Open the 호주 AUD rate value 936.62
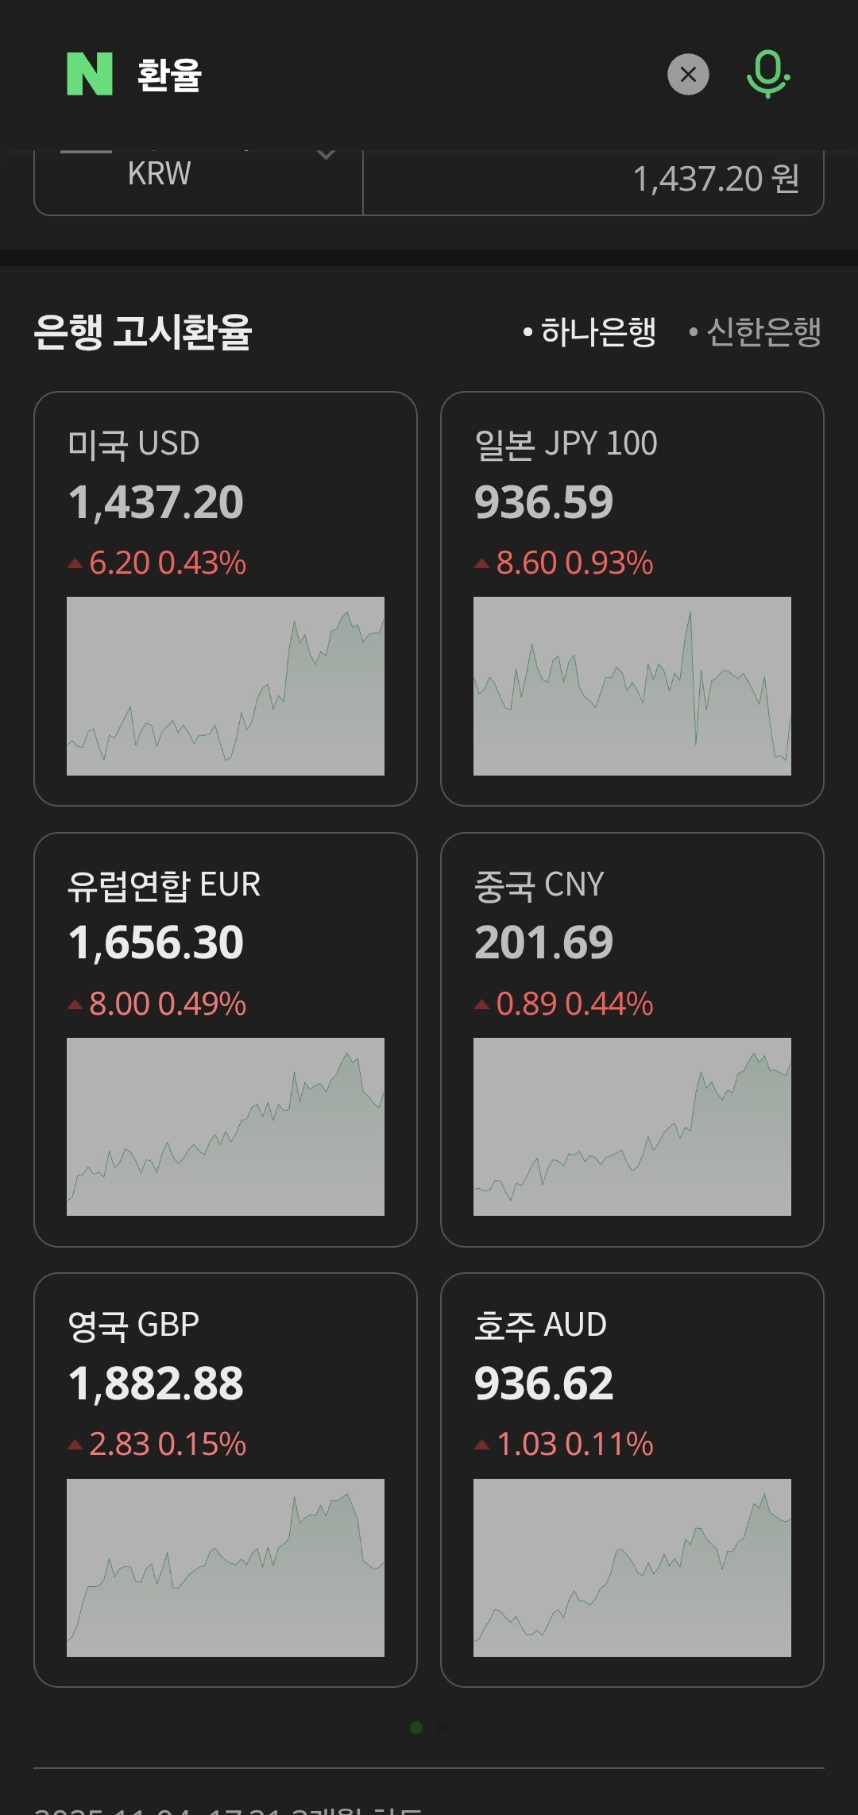Viewport: 858px width, 1815px height. point(543,1384)
